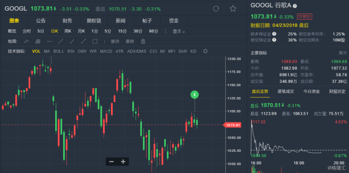Select the 60分 chart interval

point(154,31)
